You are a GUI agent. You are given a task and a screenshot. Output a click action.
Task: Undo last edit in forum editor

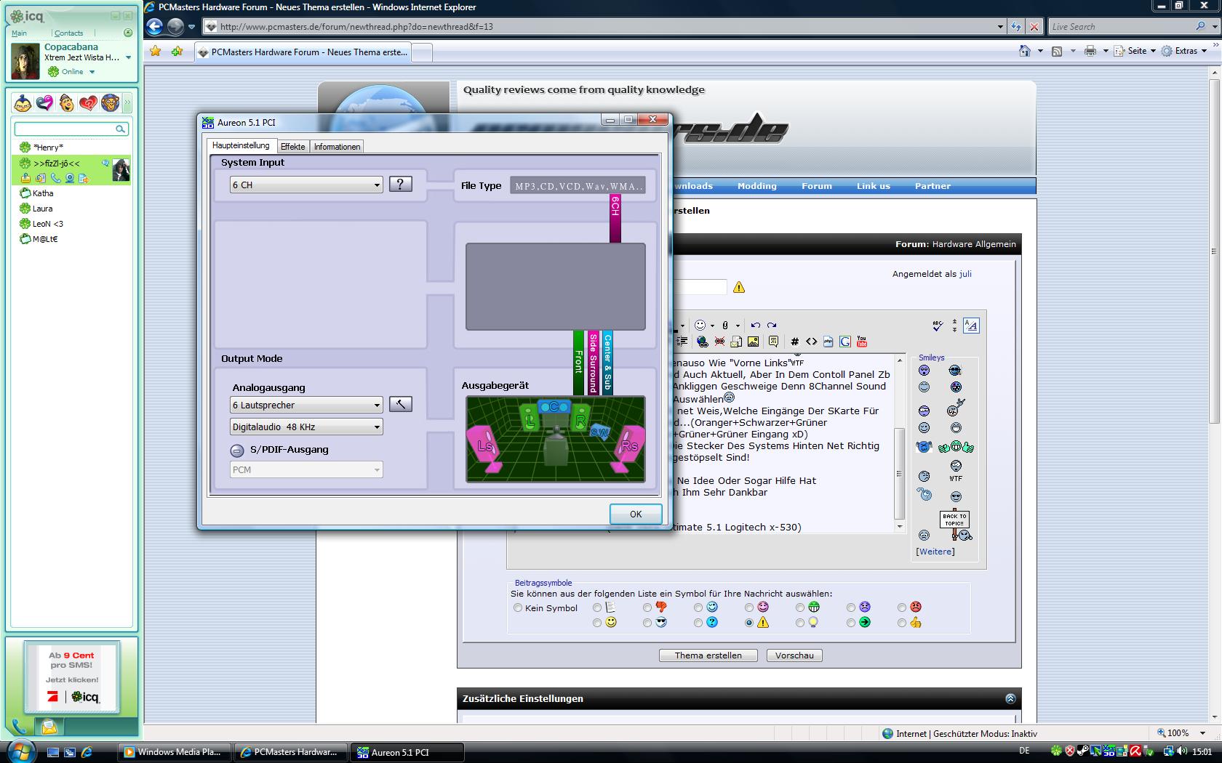point(756,326)
